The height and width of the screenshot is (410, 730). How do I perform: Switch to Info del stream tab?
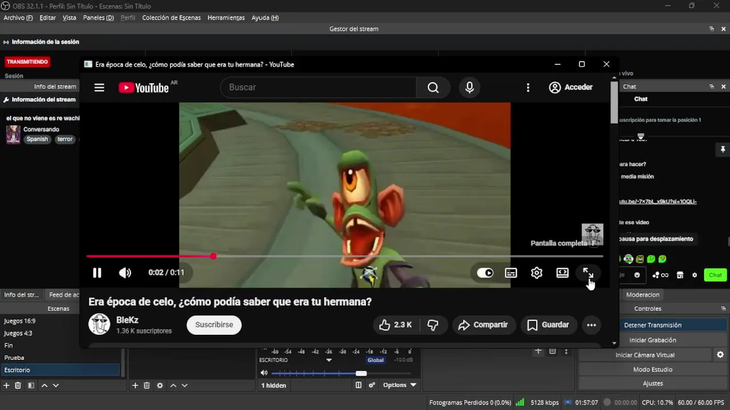(x=22, y=294)
